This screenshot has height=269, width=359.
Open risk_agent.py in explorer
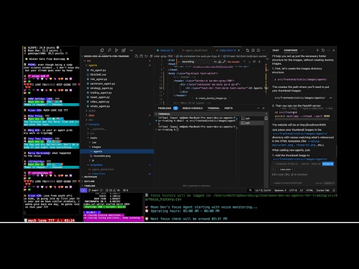coord(99,79)
